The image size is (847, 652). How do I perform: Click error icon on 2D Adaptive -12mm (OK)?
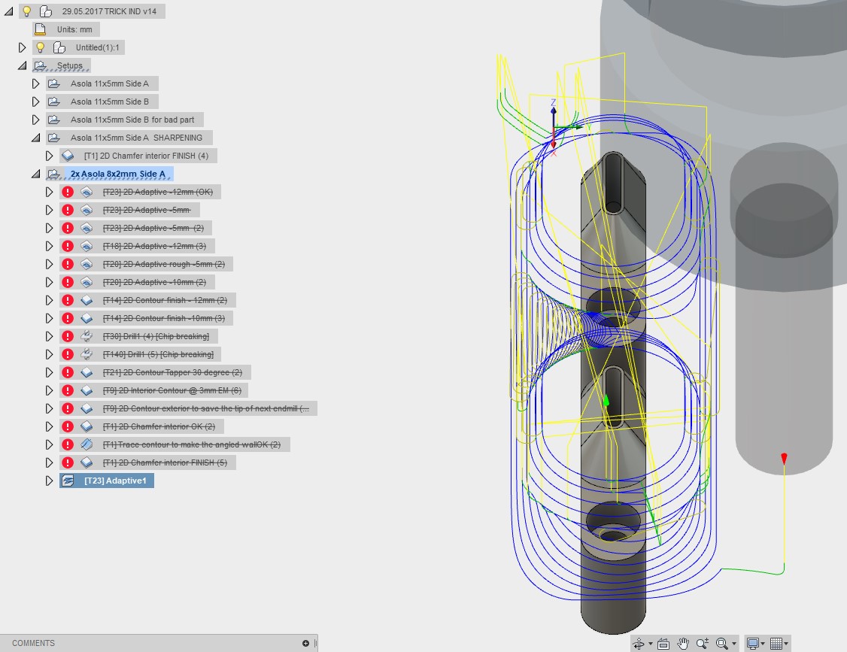coord(68,192)
